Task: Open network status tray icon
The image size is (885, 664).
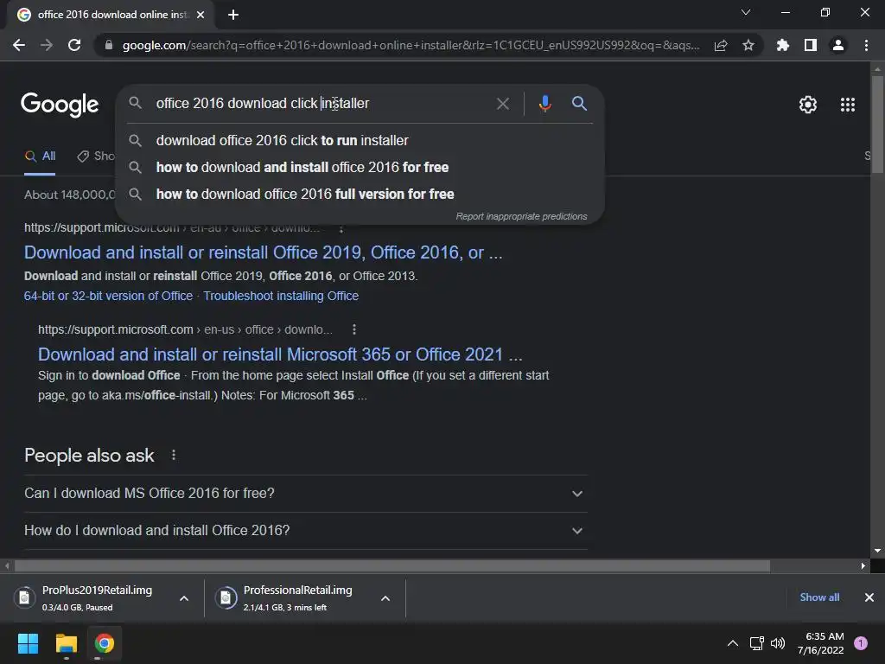Action: coord(756,643)
